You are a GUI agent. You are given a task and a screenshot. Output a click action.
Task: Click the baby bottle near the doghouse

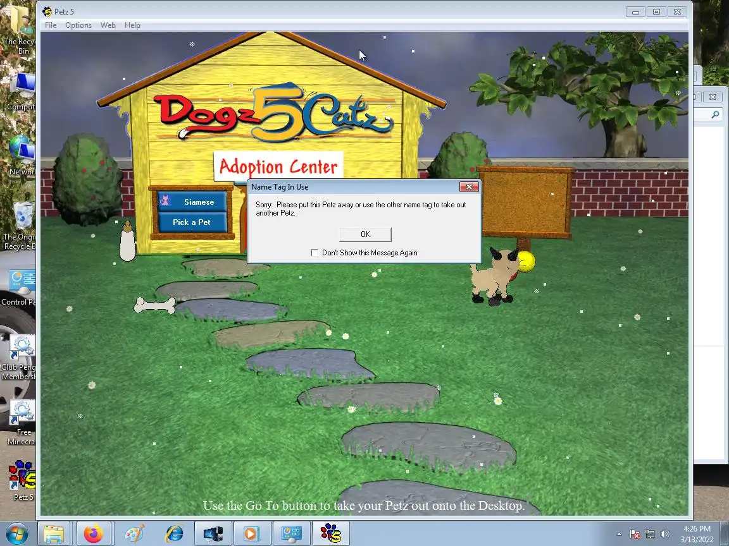coord(127,241)
